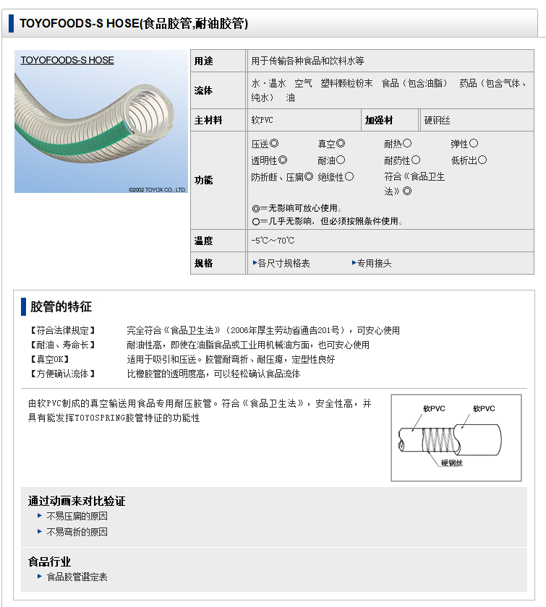Click the 温度 row header cell
The height and width of the screenshot is (607, 546).
218,241
